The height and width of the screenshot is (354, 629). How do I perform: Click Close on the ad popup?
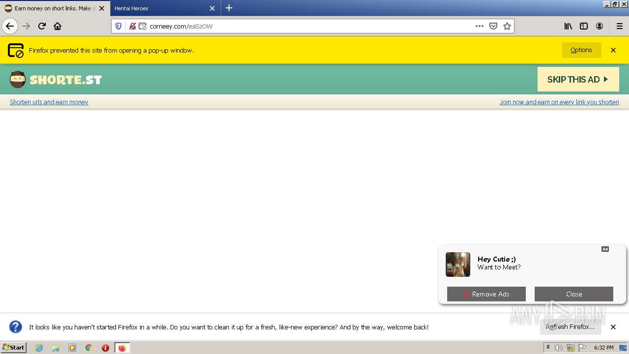[x=574, y=294]
